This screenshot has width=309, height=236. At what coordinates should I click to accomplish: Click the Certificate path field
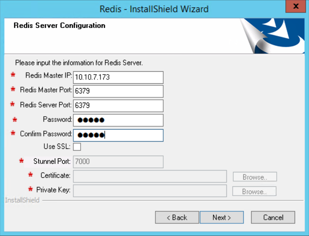click(150, 176)
